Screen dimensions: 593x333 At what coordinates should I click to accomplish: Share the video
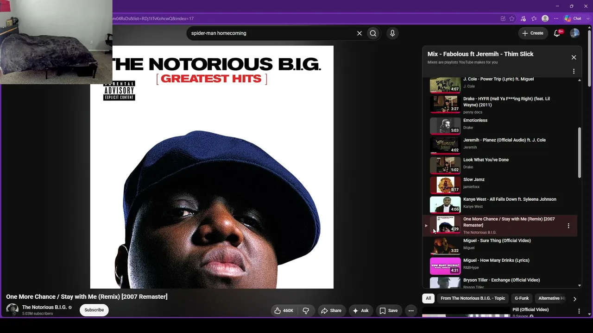point(331,311)
